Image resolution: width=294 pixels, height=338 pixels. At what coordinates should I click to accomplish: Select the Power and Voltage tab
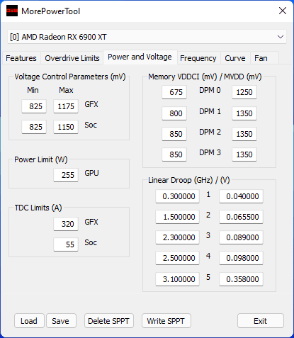pyautogui.click(x=140, y=57)
